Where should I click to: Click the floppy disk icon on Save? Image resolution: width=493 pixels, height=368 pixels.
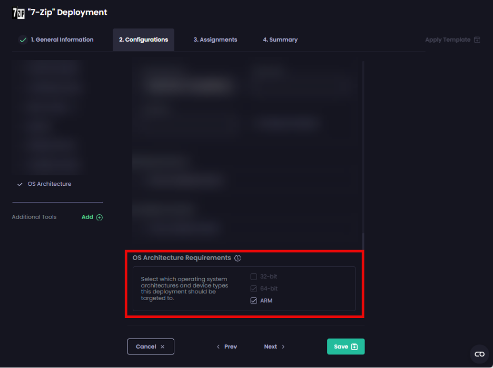[x=354, y=346]
